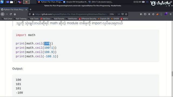Open a new tab with the plus button
This screenshot has height=97, width=173.
(31, 10)
